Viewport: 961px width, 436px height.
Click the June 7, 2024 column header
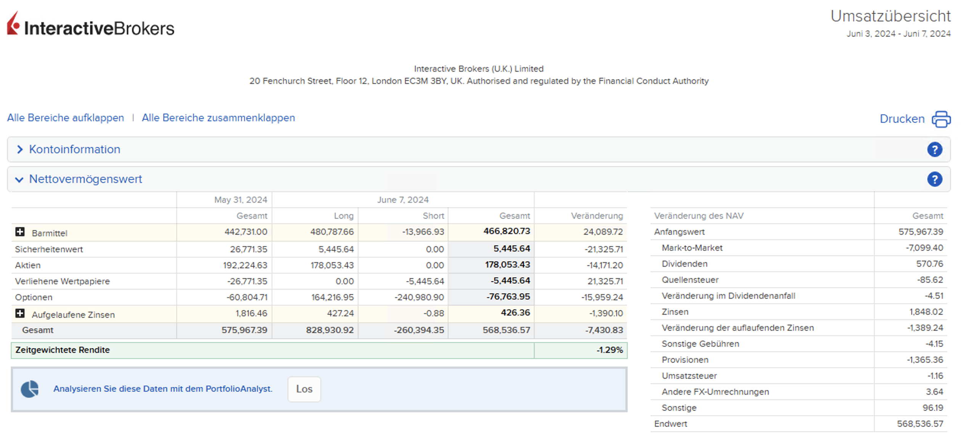[403, 200]
